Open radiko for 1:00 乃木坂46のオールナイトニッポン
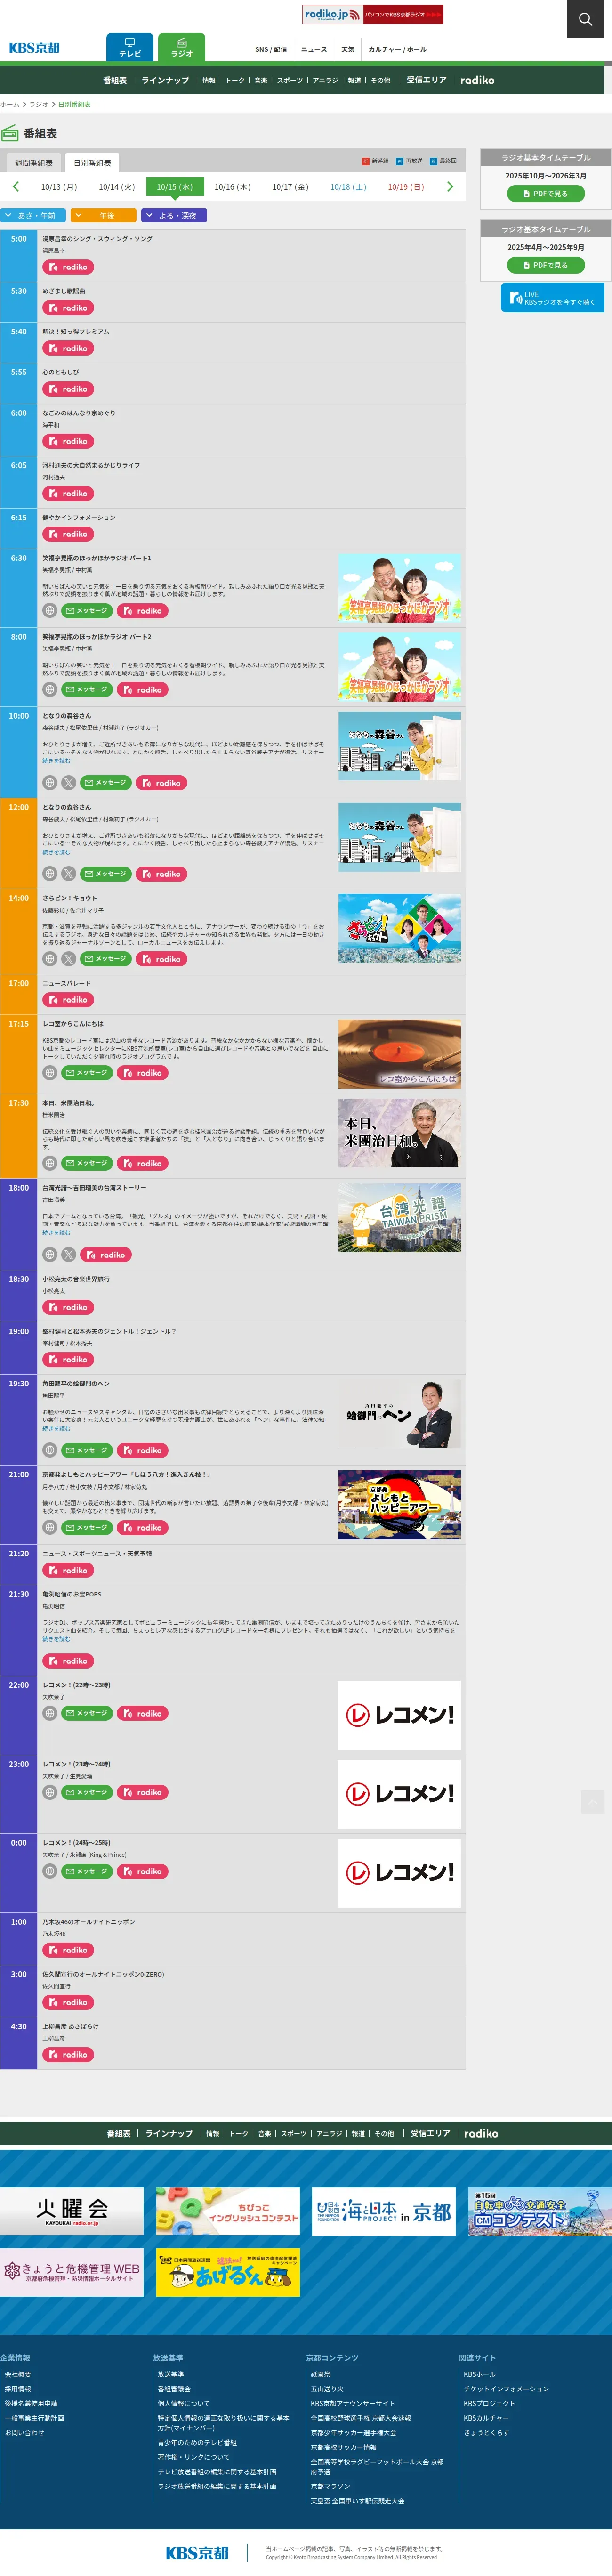 [x=68, y=1950]
